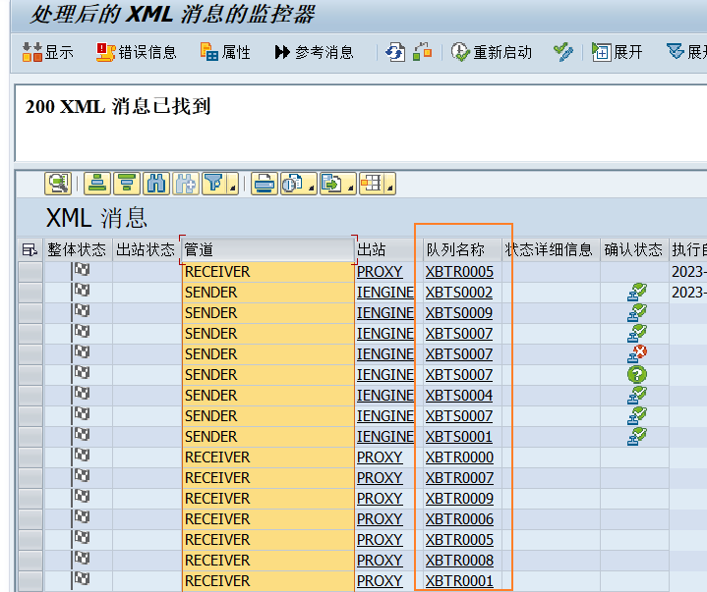Click select-all icon at table header corner

pyautogui.click(x=29, y=249)
